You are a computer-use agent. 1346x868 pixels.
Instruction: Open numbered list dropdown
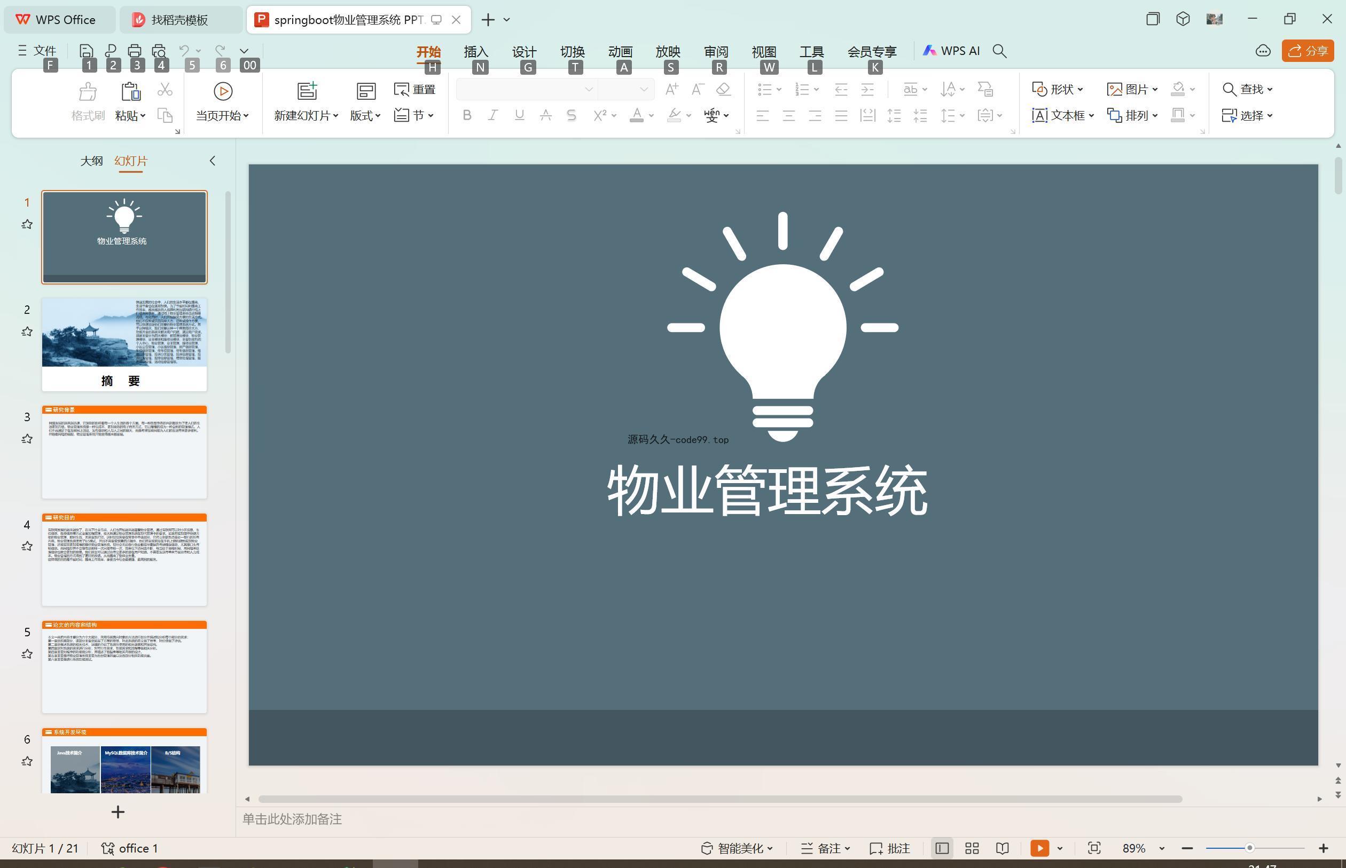point(817,89)
